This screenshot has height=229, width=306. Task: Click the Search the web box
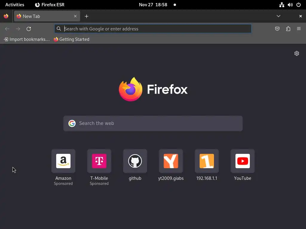[x=153, y=123]
